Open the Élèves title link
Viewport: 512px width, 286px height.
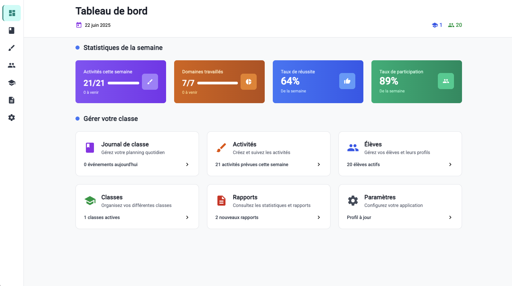(373, 144)
